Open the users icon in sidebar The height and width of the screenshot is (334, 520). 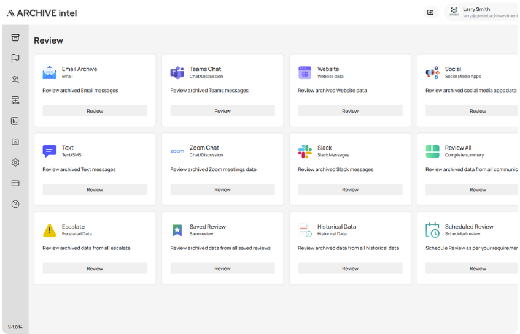point(15,79)
